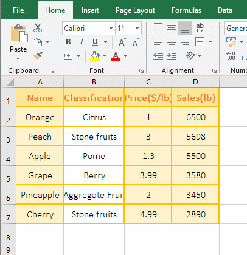Image resolution: width=247 pixels, height=255 pixels.
Task: Toggle Bottom Align button
Action: pos(185,28)
